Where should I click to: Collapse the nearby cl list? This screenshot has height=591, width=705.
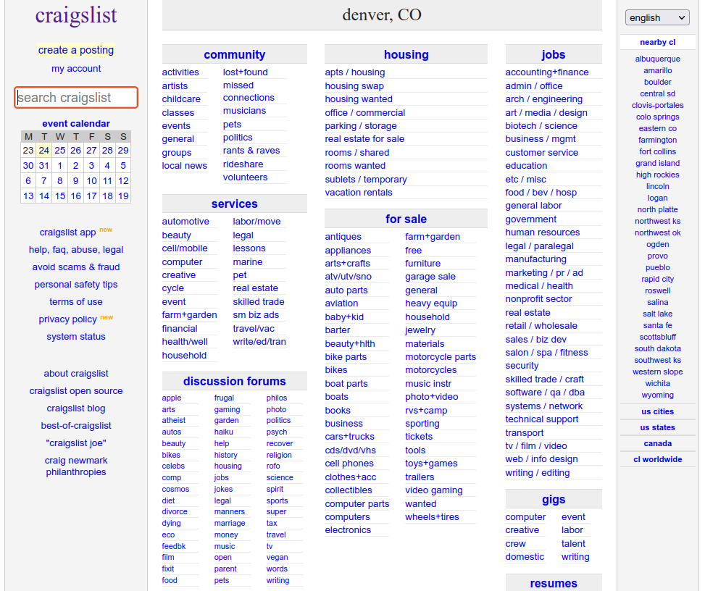point(657,42)
